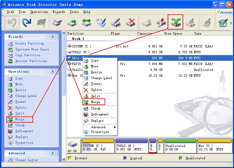Collapse the Operations panel
234x168 pixels.
click(x=53, y=72)
